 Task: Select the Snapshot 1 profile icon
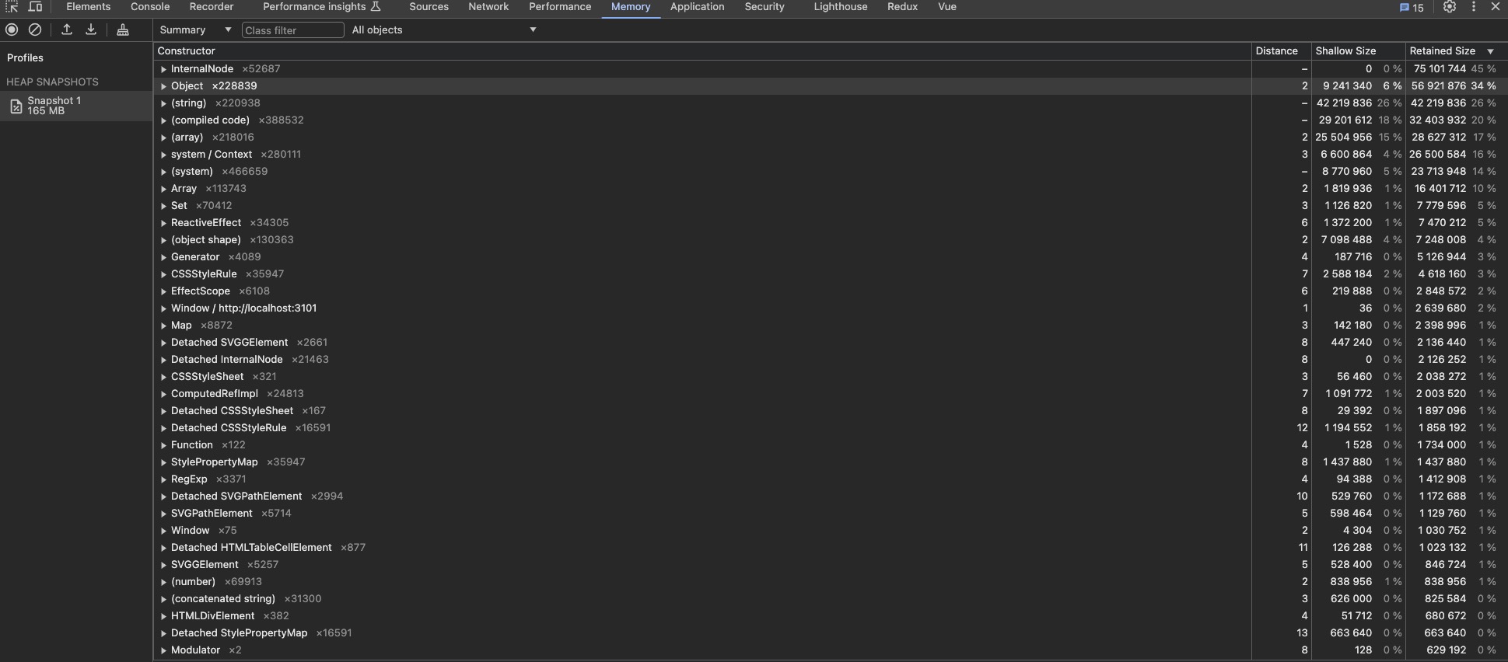[x=16, y=106]
